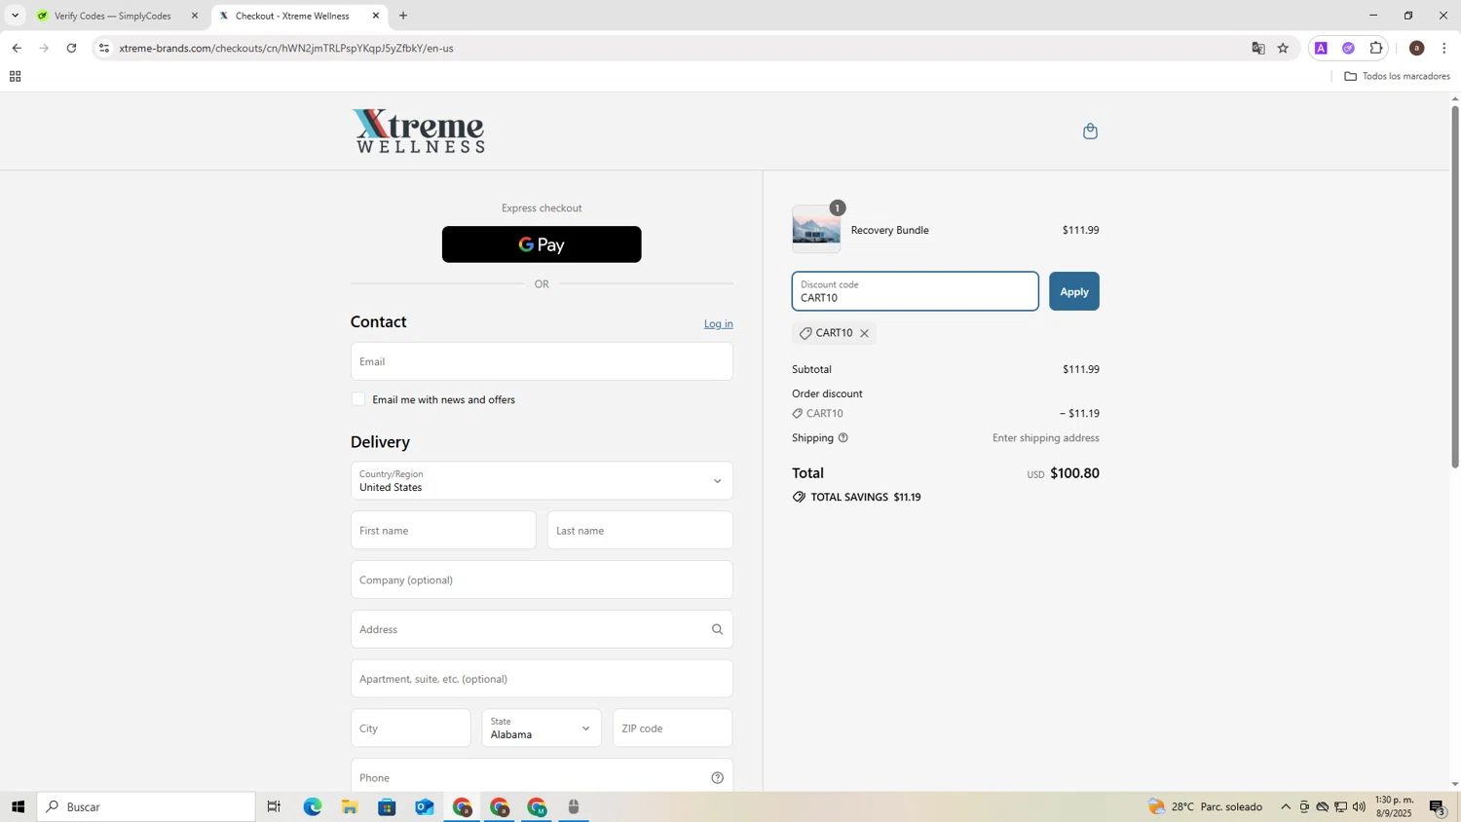Open Task View on the taskbar
1461x822 pixels.
pos(274,806)
